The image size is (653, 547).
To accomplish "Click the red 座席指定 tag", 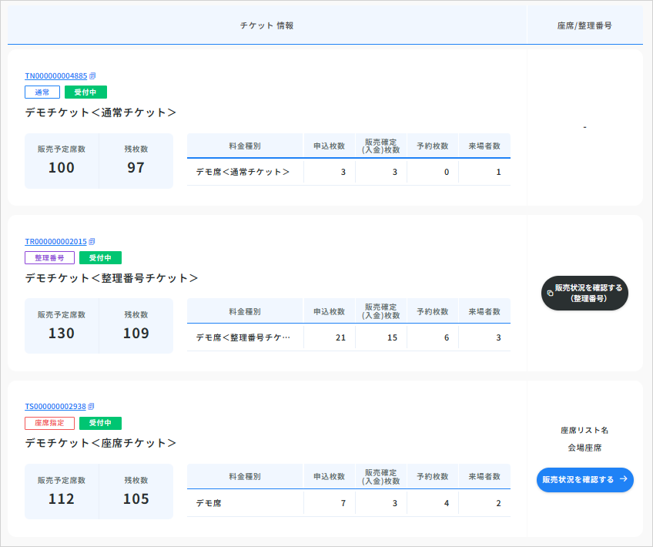I will coord(49,423).
